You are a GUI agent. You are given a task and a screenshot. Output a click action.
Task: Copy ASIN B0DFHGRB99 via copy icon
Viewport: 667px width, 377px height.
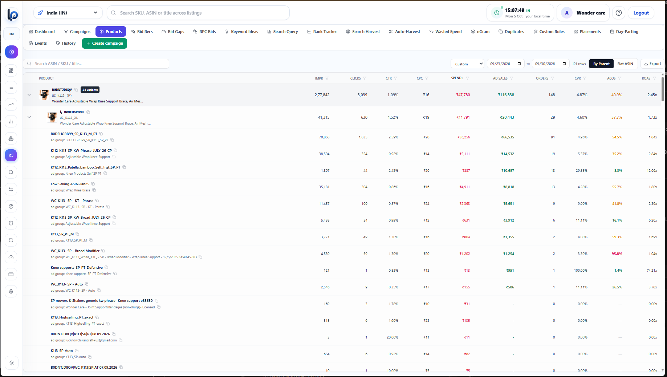(88, 112)
